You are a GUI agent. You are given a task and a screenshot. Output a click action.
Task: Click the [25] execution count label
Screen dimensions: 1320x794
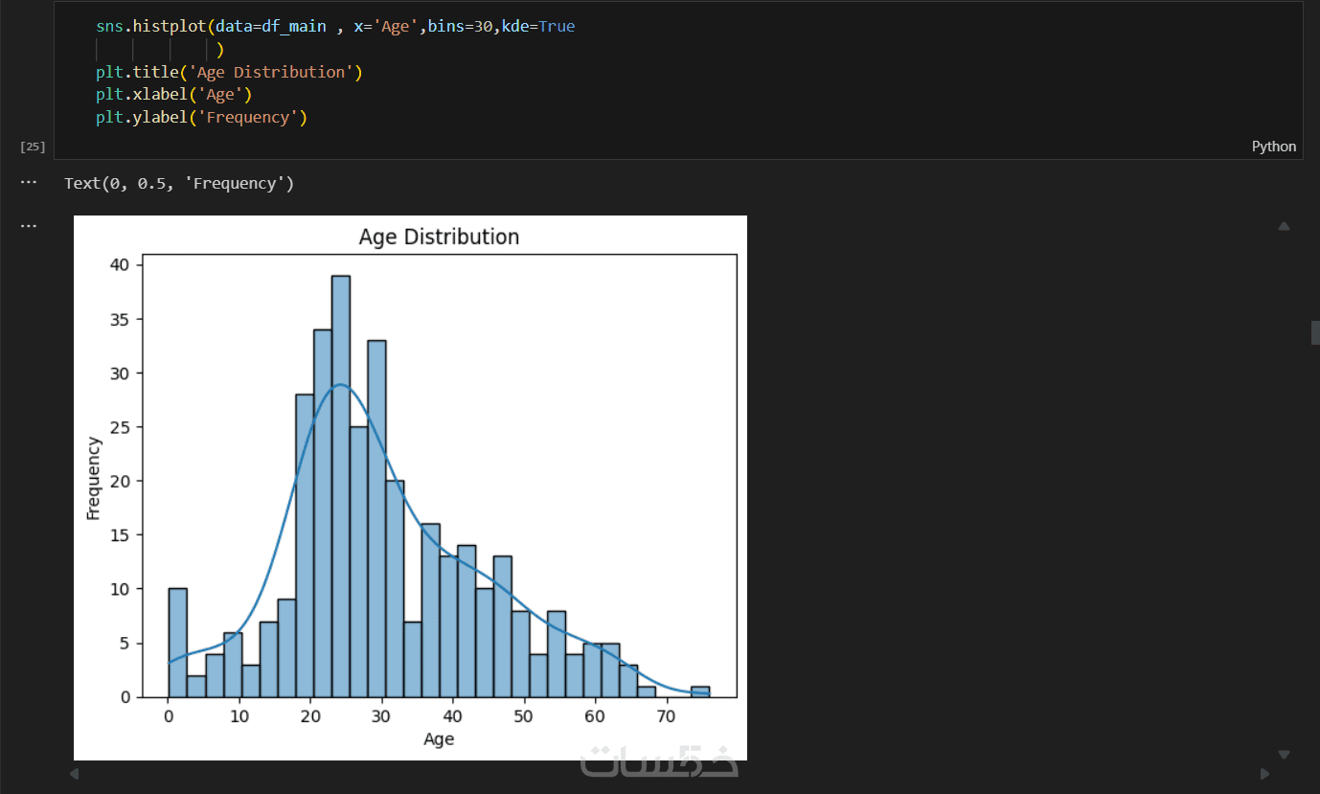click(33, 147)
